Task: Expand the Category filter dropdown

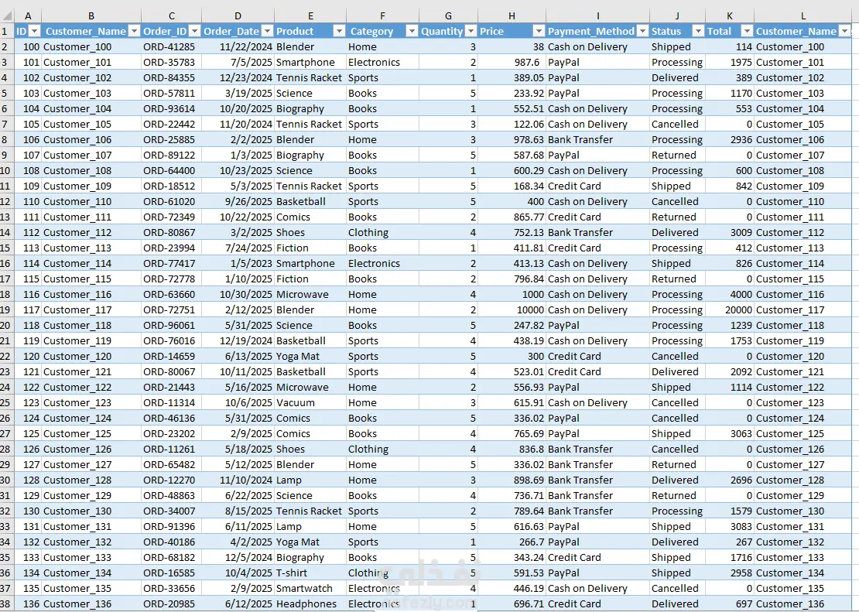Action: [412, 31]
